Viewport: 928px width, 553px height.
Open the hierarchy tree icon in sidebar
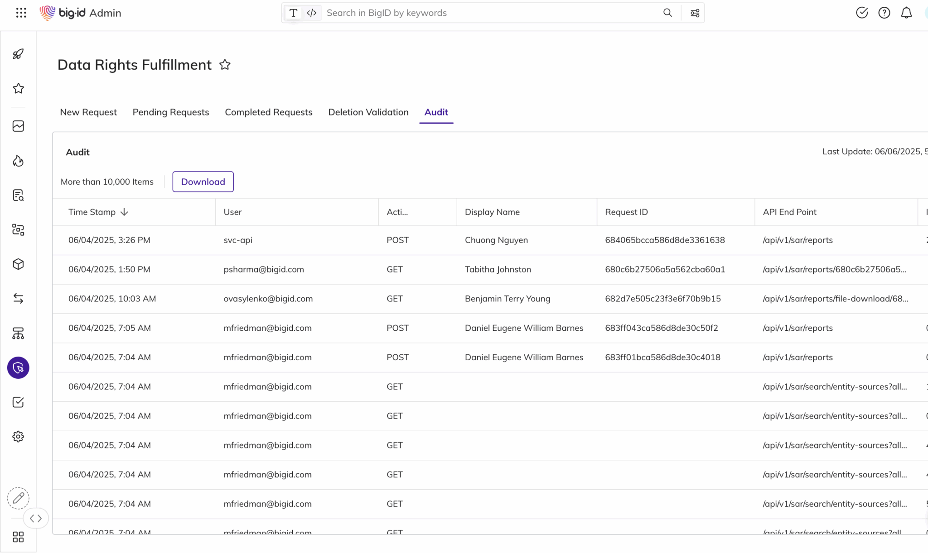point(18,333)
